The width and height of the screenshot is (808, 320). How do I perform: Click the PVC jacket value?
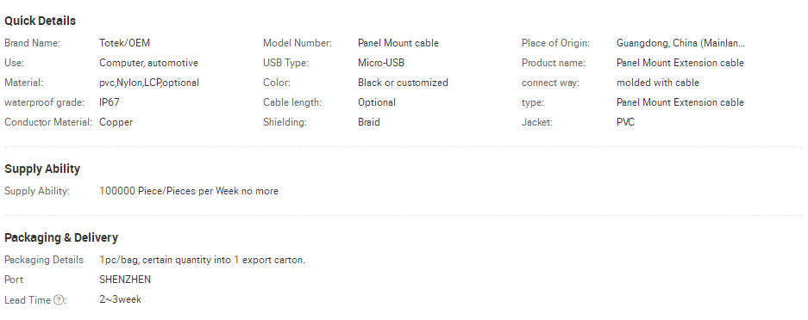coord(625,122)
